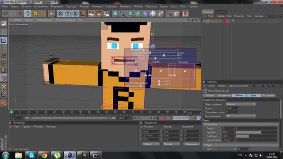Switch to the Общие attribute tab

[210, 95]
